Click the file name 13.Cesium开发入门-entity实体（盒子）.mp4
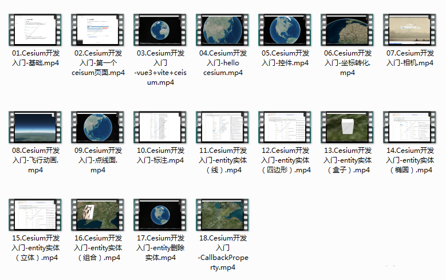The image size is (446, 280). tap(348, 160)
